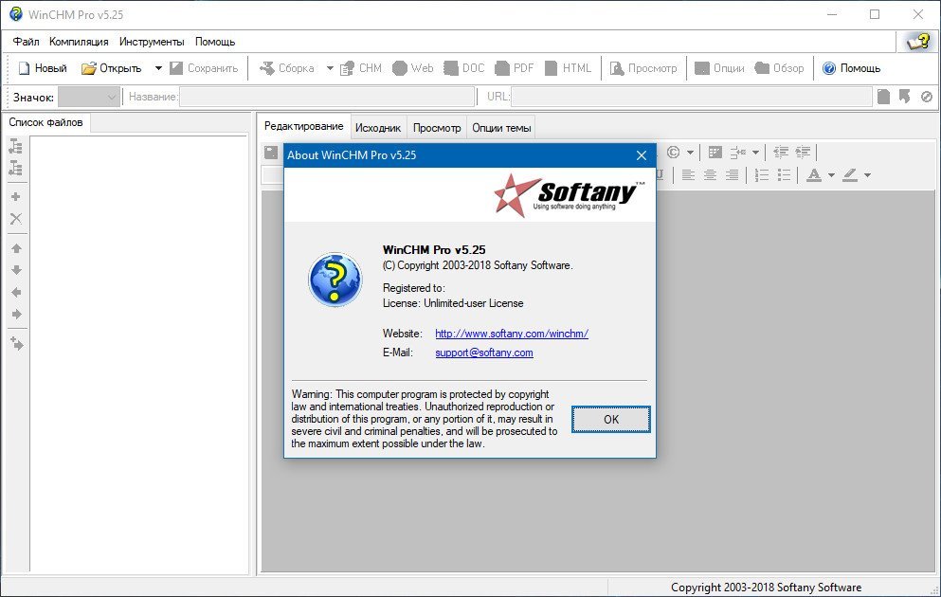Start the Сборка build toolbar button
Viewport: 941px width, 597px height.
(x=286, y=68)
